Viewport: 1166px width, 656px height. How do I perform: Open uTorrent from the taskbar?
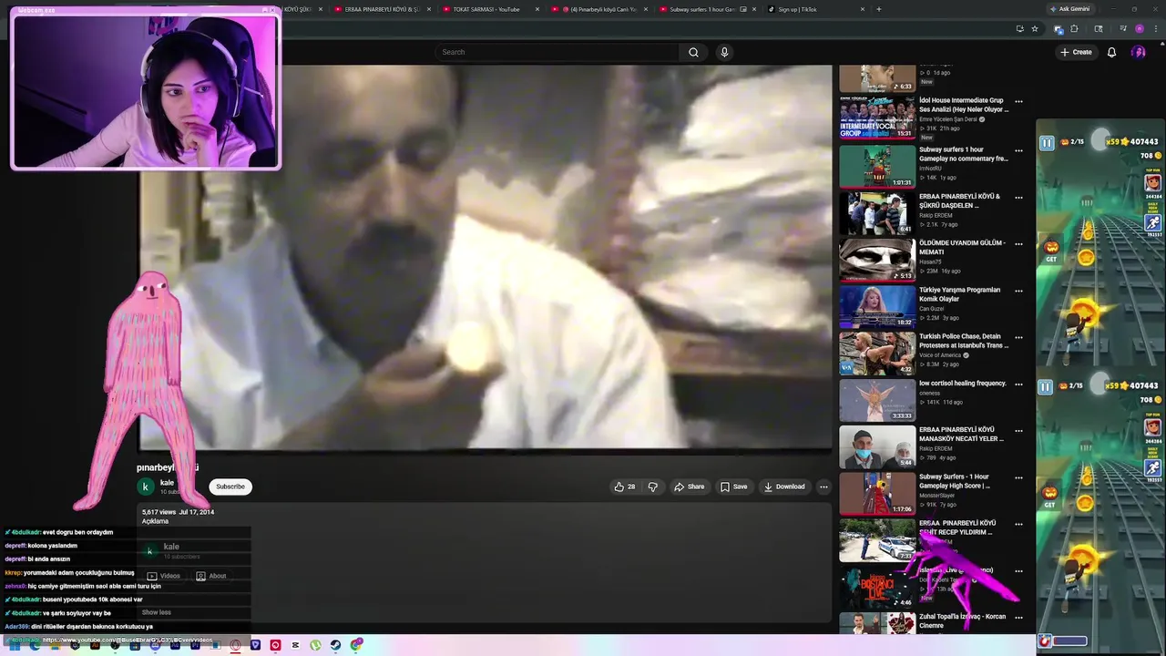tap(315, 645)
